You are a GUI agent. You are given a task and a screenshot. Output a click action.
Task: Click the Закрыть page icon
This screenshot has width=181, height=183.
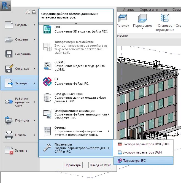(9, 150)
